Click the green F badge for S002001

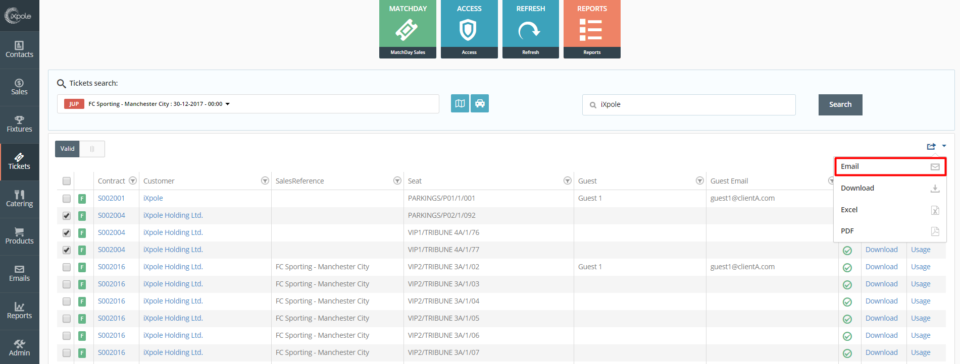pos(82,199)
